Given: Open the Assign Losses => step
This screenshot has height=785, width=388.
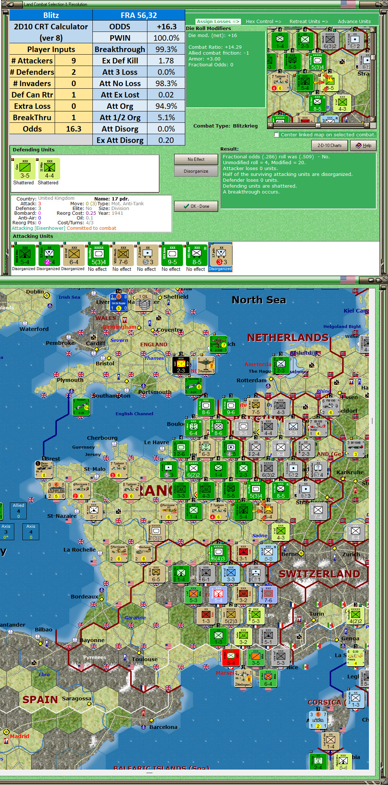Looking at the screenshot, I should 218,21.
